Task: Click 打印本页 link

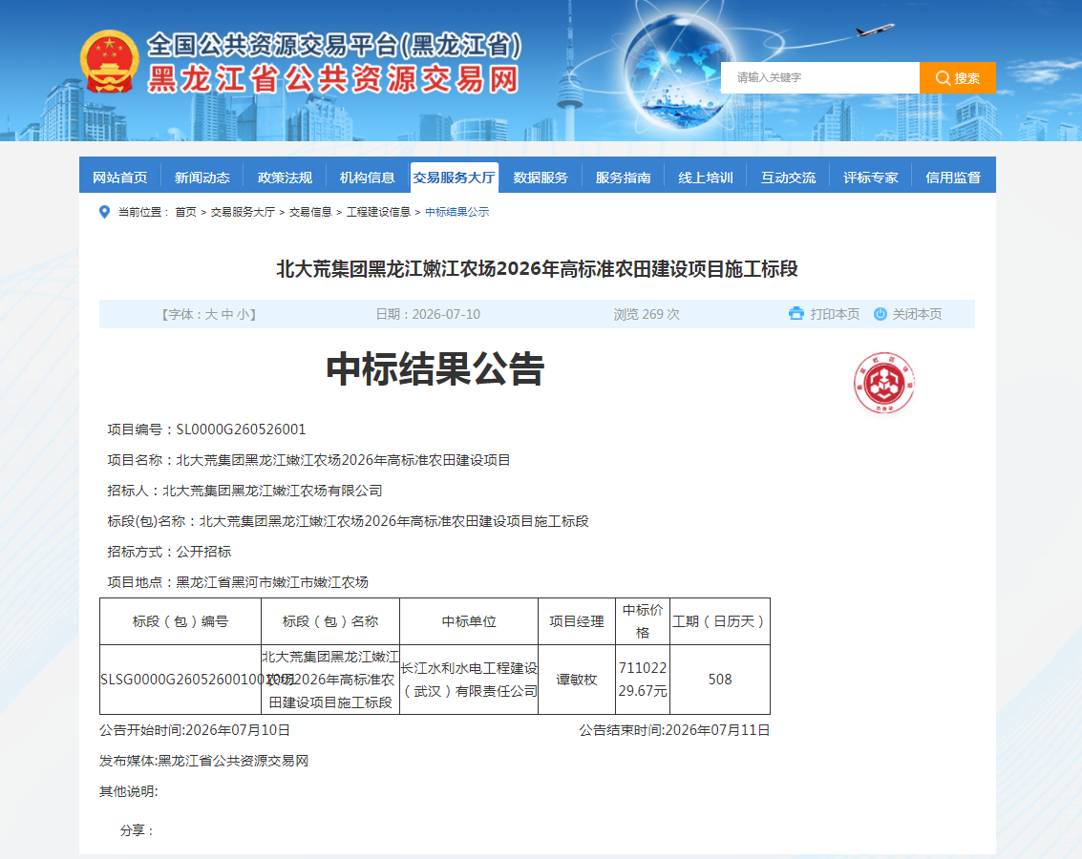Action: point(835,314)
